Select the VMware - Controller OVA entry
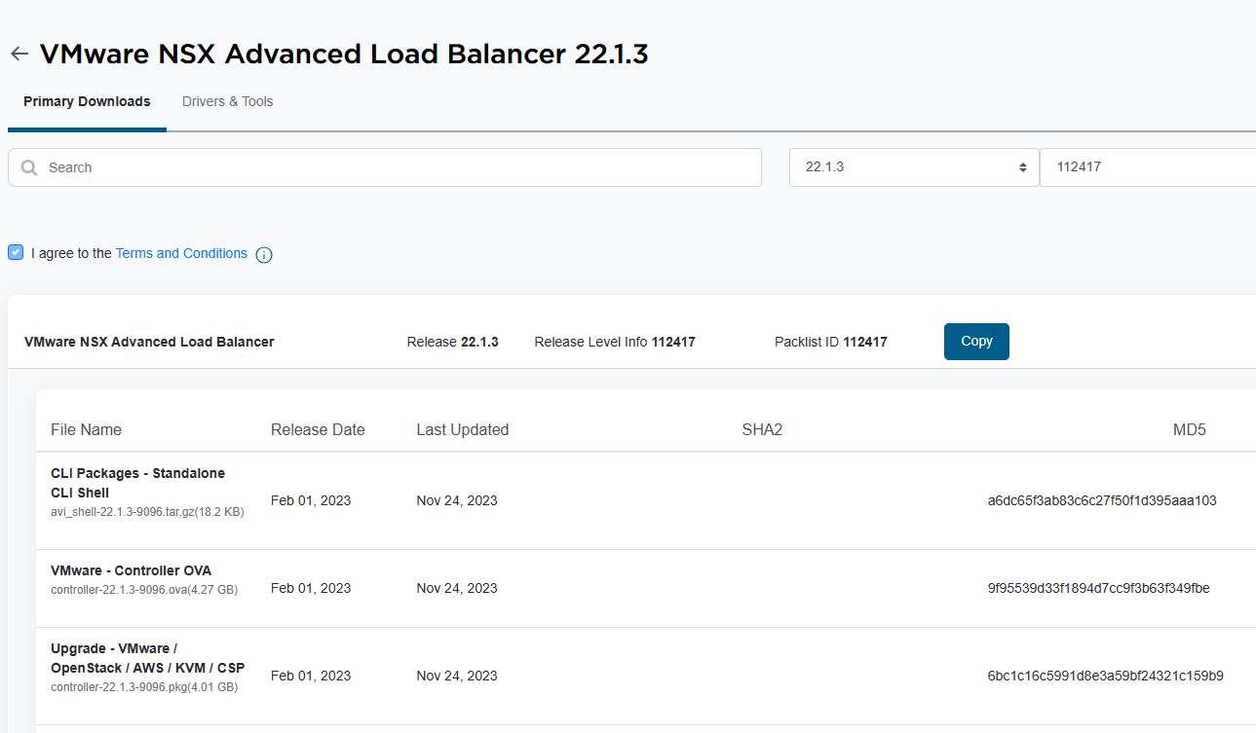1256x733 pixels. (x=131, y=570)
